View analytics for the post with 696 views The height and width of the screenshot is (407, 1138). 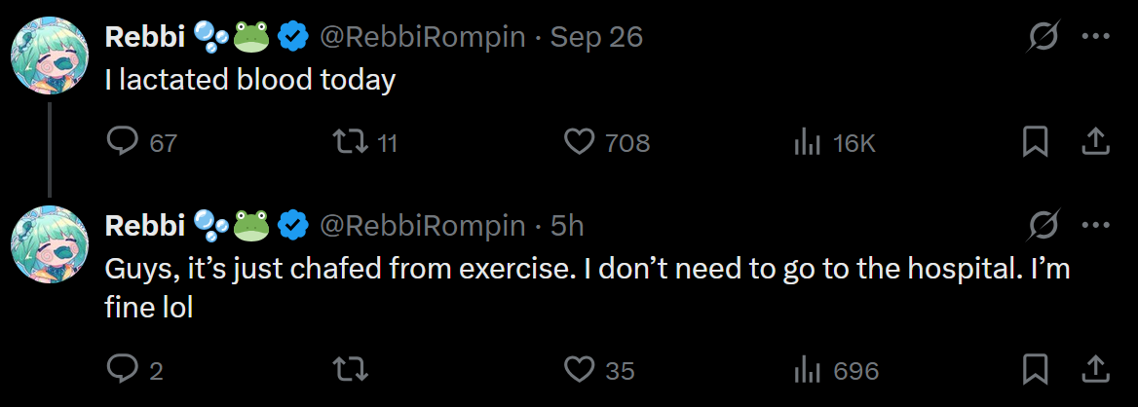(808, 370)
